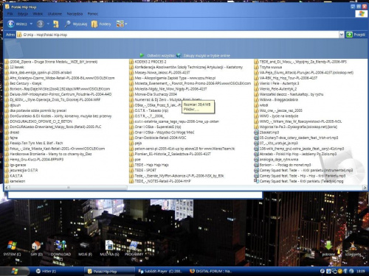This screenshot has width=369, height=276.
Task: Open the Plik menu
Action: [10, 14]
